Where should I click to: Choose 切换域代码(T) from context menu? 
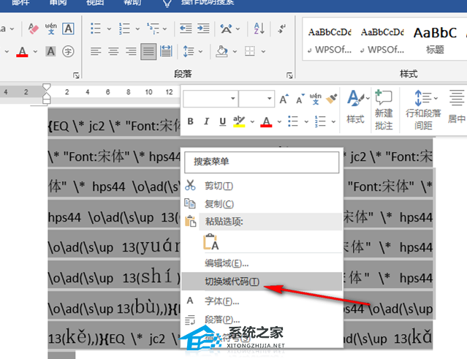[x=262, y=281]
